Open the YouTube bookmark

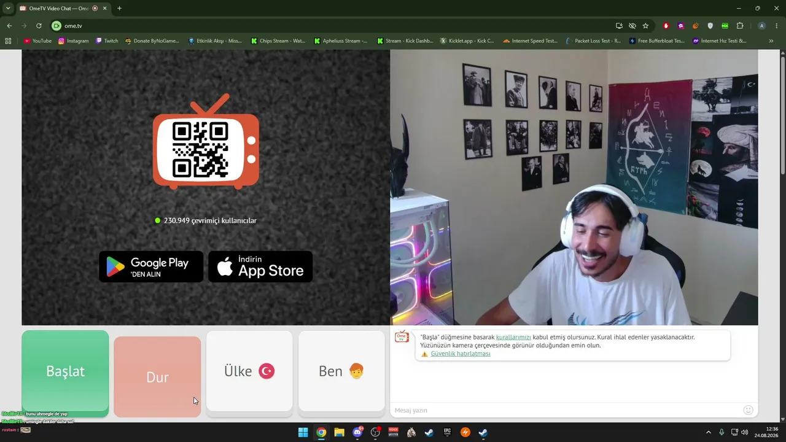tap(38, 41)
